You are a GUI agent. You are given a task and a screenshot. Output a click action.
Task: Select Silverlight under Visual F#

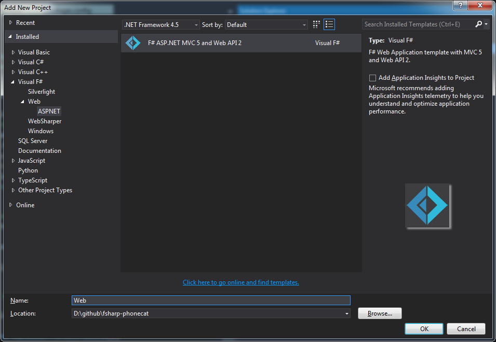(42, 92)
